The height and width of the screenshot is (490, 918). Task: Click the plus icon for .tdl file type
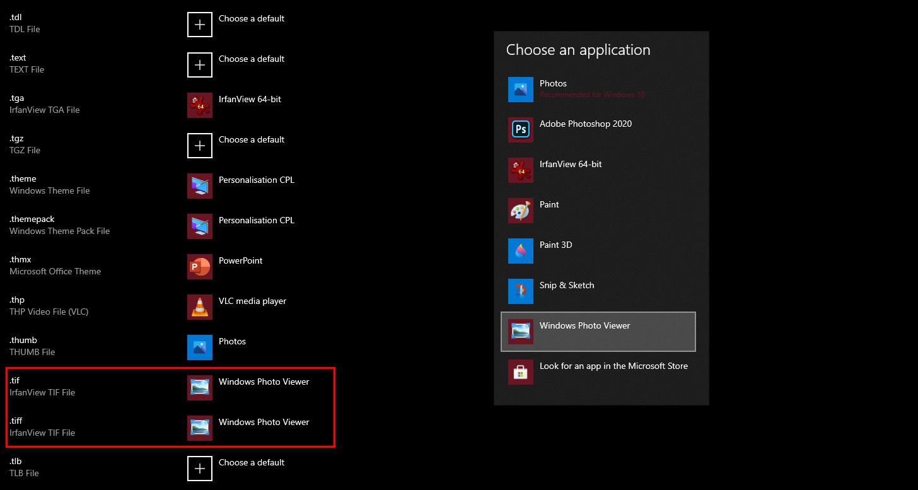[x=200, y=25]
